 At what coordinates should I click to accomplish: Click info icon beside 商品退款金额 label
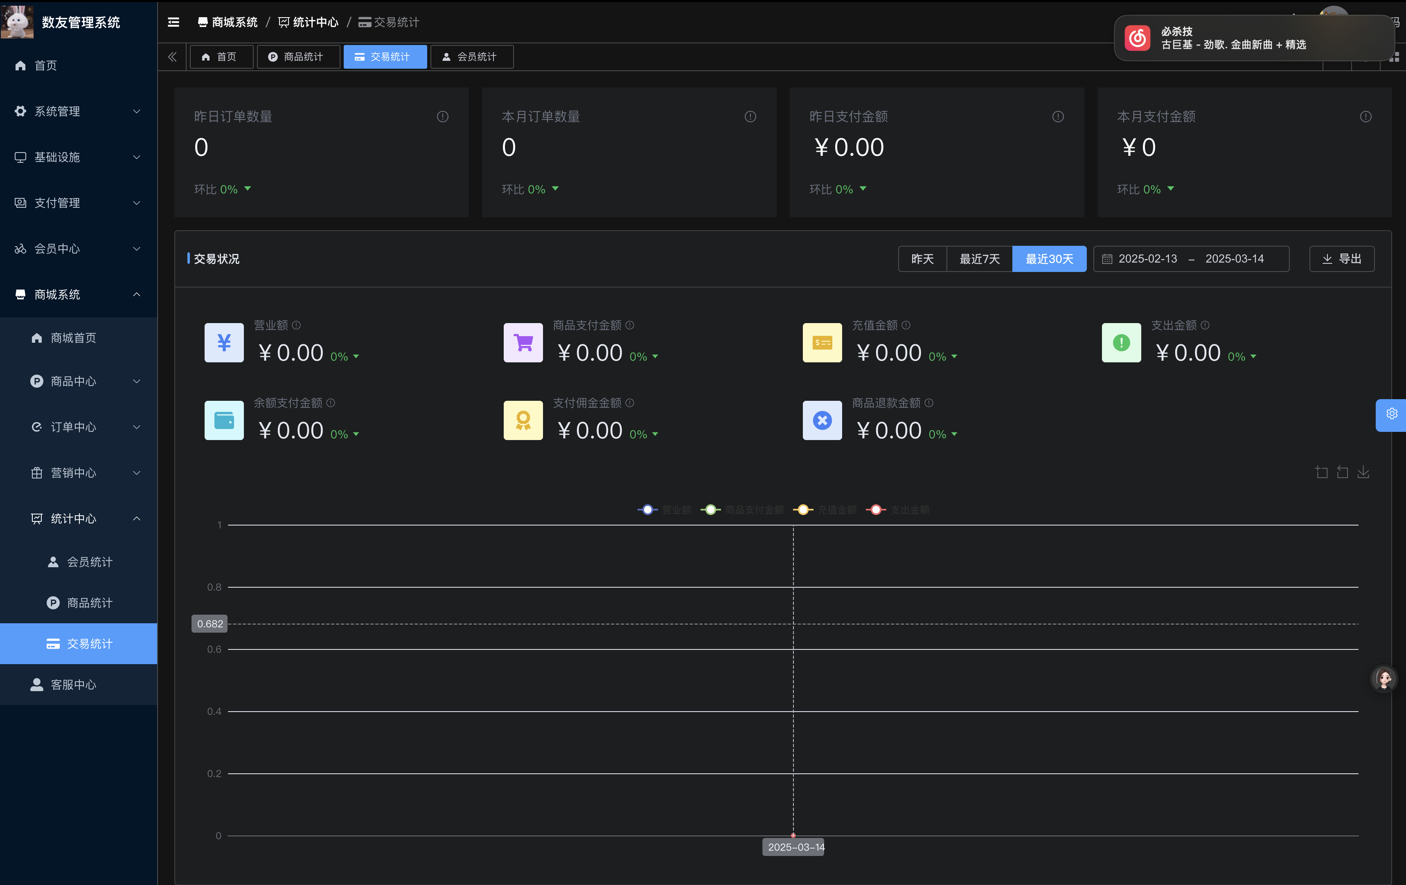click(929, 402)
